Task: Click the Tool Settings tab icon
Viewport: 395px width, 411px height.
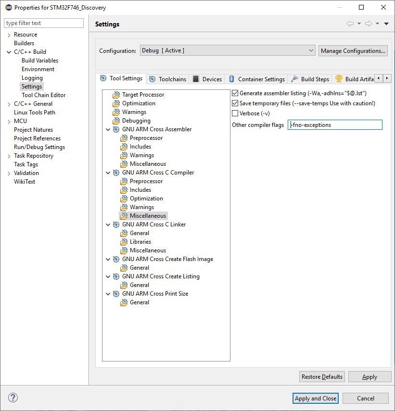Action: click(103, 78)
